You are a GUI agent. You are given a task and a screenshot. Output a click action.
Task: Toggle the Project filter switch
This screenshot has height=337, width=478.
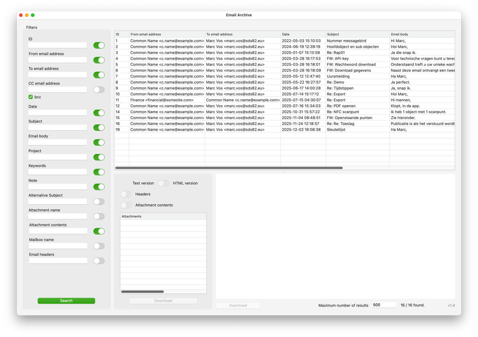click(99, 157)
